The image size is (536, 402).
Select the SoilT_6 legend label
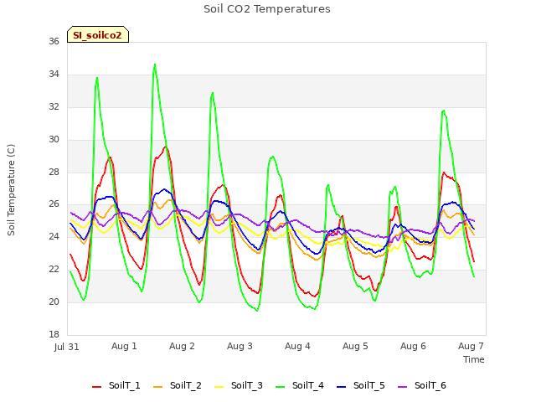[430, 385]
